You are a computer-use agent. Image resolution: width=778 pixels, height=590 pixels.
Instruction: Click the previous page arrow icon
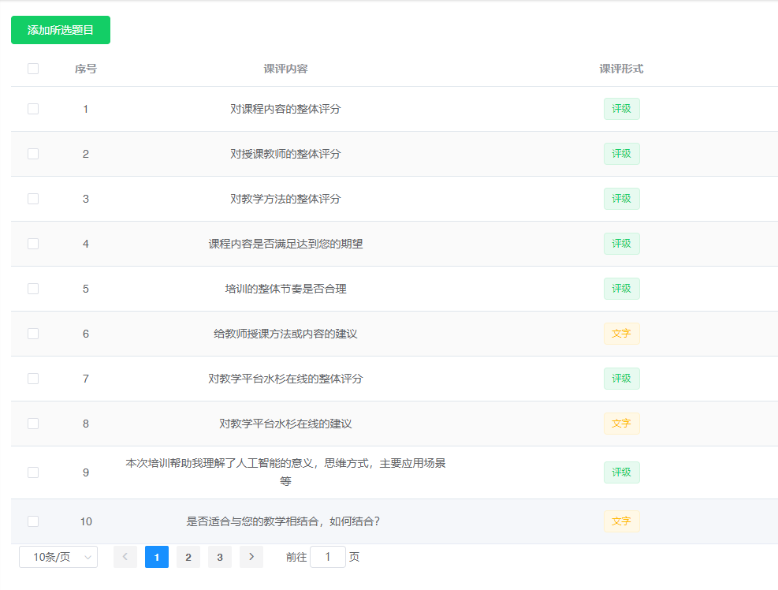(125, 557)
